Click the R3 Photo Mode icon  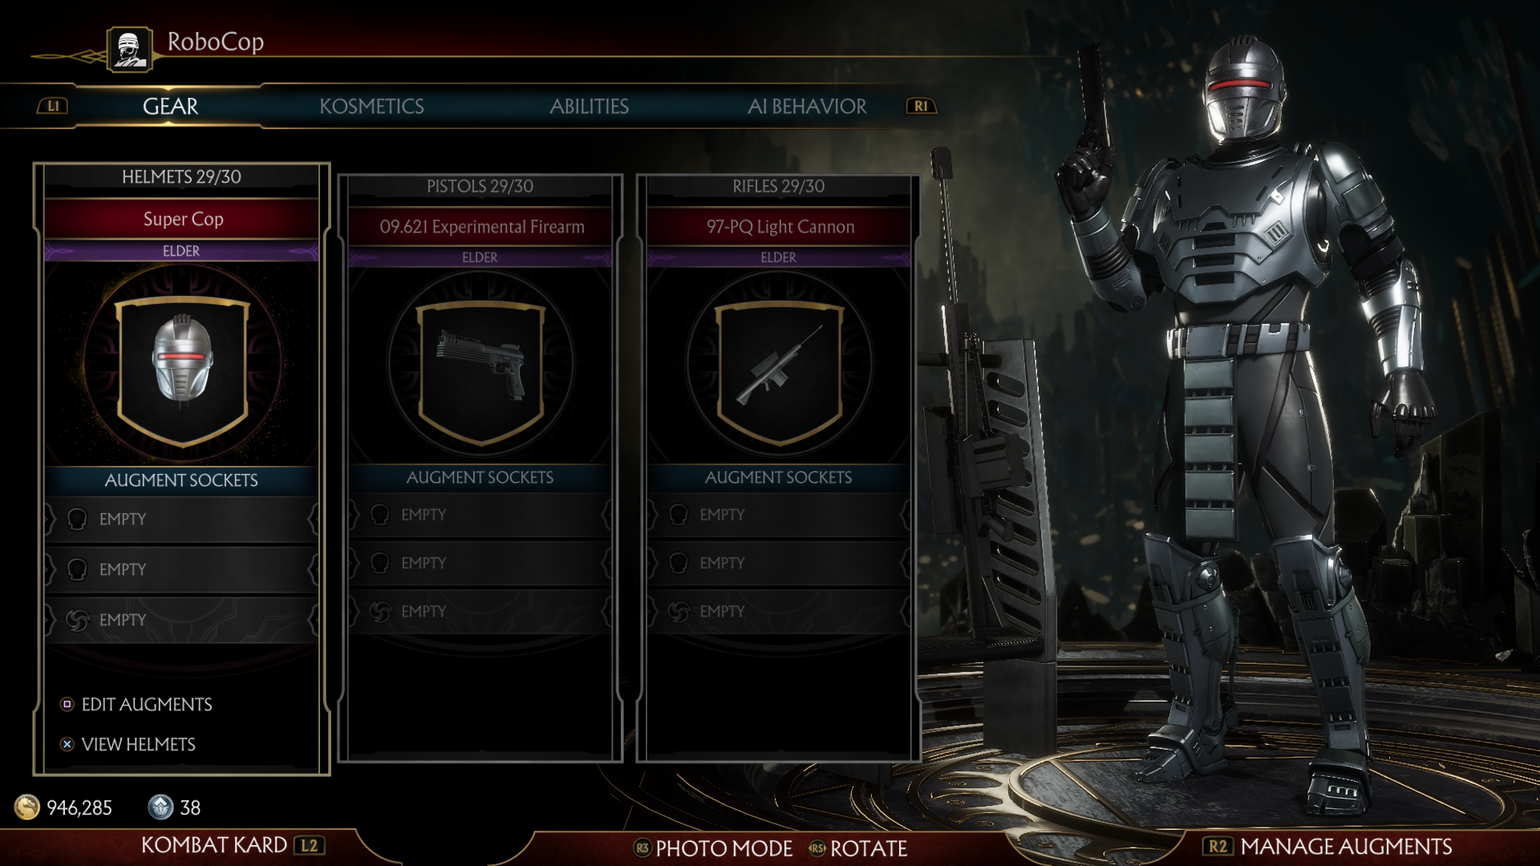[x=642, y=848]
